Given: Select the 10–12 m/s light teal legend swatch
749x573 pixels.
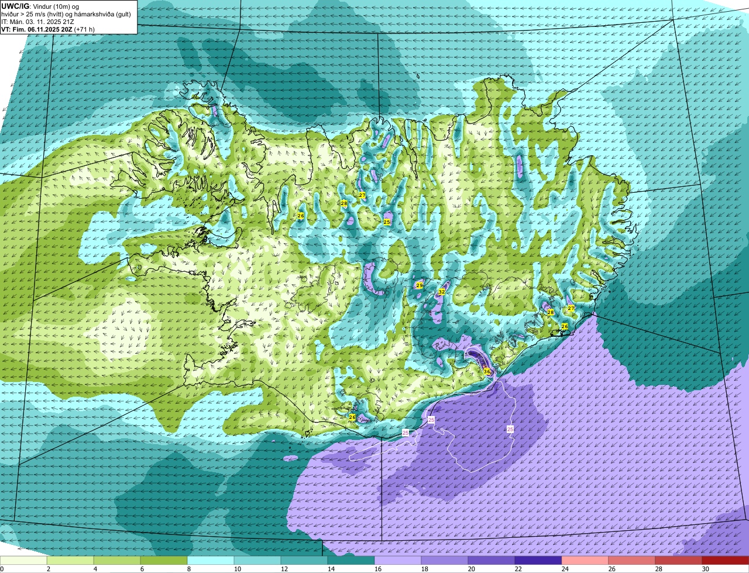Looking at the screenshot, I should (257, 561).
